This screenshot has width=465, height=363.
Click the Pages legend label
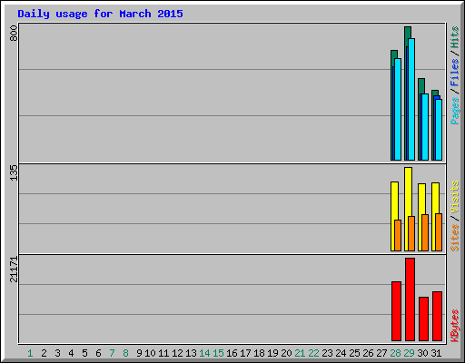pos(454,111)
